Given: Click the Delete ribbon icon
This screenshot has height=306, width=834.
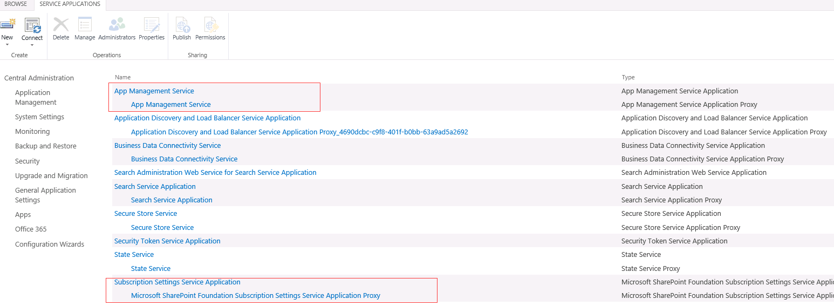Looking at the screenshot, I should pyautogui.click(x=61, y=24).
